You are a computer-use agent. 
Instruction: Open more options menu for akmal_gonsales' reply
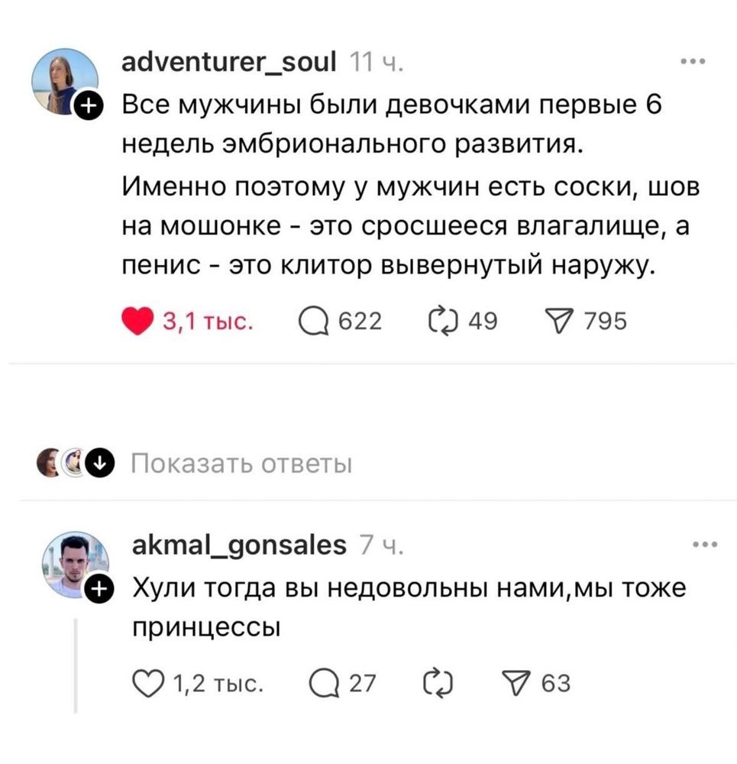704,545
